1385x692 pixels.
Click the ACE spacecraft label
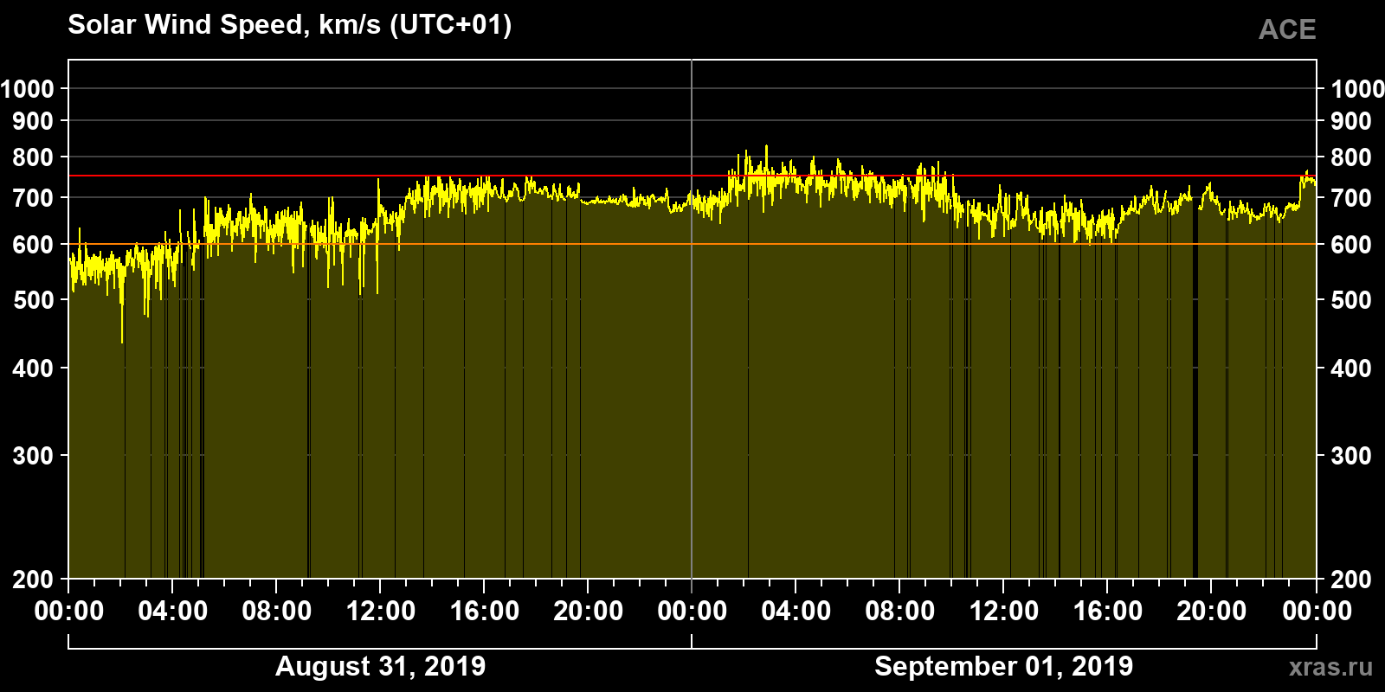click(x=1287, y=30)
